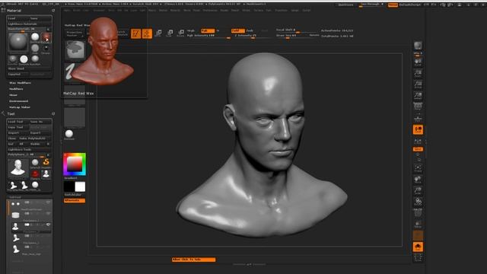Select the MatCap Red Wax material swatch
Viewport: 487px width, 274px height.
46,37
